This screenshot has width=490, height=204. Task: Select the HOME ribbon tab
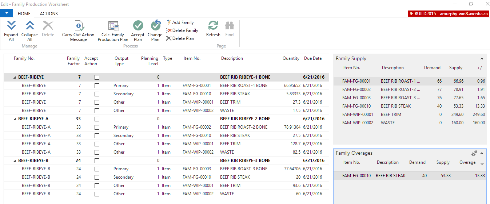coord(24,13)
